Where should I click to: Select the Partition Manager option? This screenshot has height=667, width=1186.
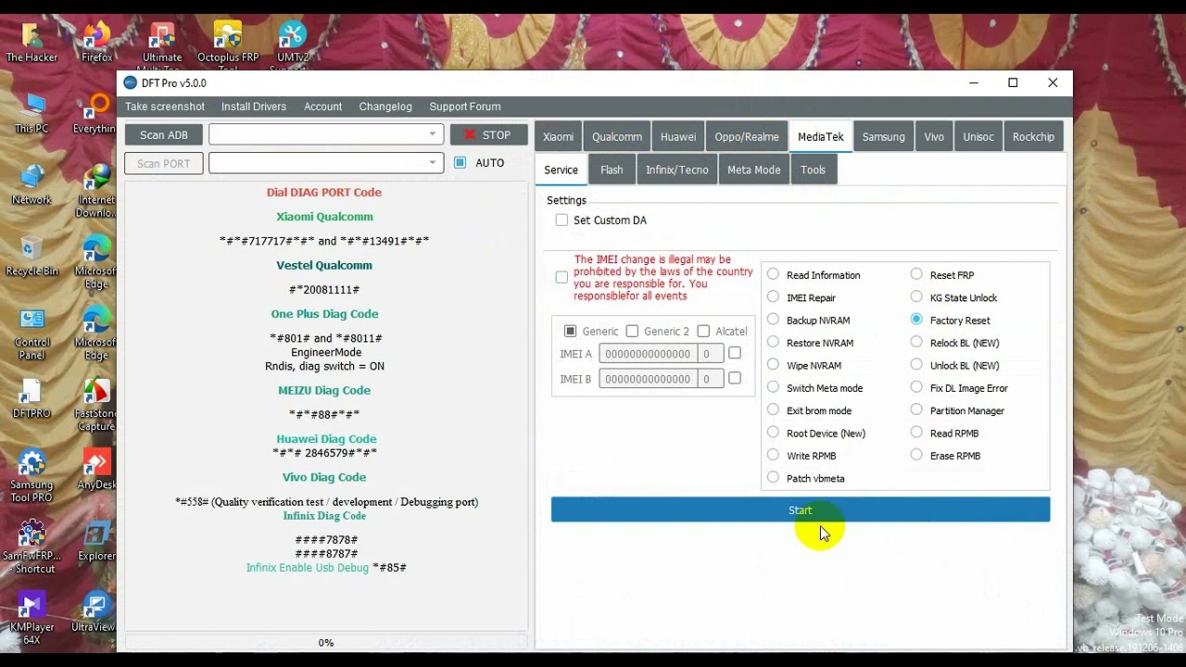(x=916, y=409)
